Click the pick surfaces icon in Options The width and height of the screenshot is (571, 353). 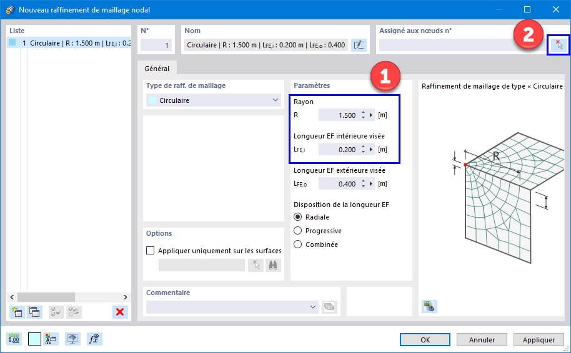tap(256, 265)
